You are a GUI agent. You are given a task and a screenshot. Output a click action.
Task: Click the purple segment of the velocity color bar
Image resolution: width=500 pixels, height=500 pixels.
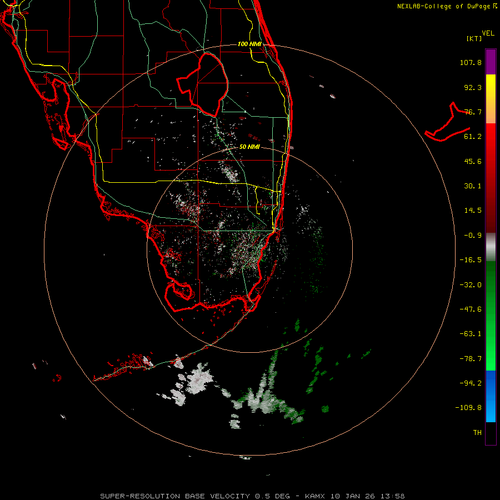pos(491,62)
